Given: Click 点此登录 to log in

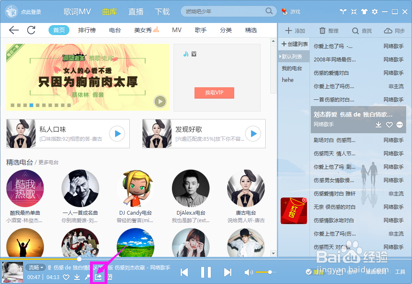Looking at the screenshot, I should click(x=31, y=12).
